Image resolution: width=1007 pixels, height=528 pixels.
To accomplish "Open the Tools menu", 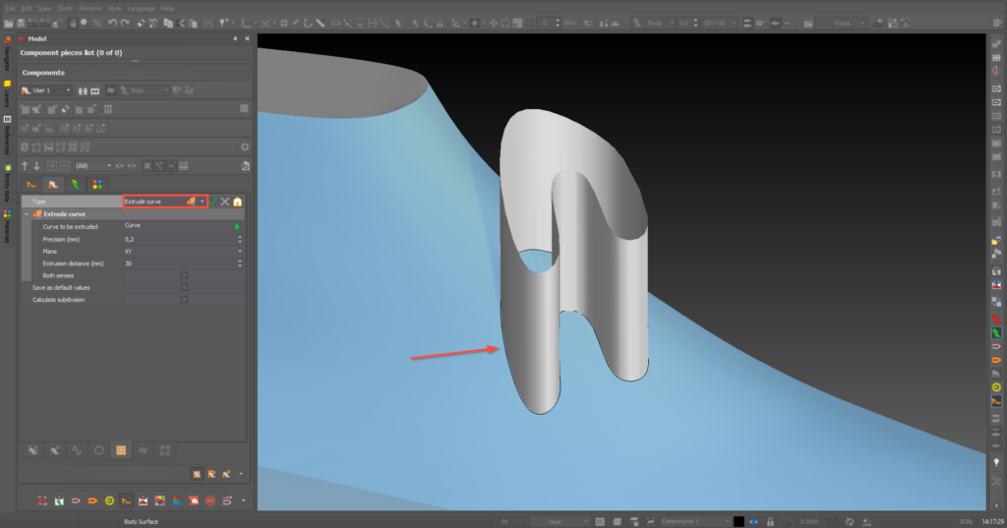I will point(65,8).
